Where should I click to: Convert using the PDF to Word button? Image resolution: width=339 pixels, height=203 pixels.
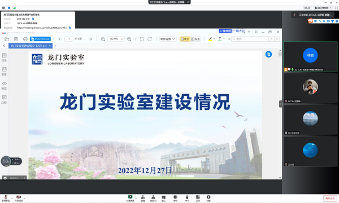coord(40,39)
